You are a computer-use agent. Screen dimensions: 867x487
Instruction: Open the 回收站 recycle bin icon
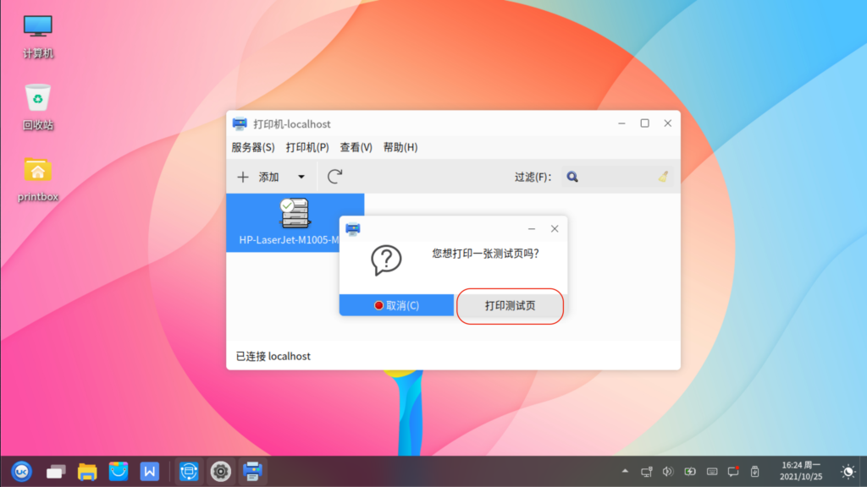[37, 107]
